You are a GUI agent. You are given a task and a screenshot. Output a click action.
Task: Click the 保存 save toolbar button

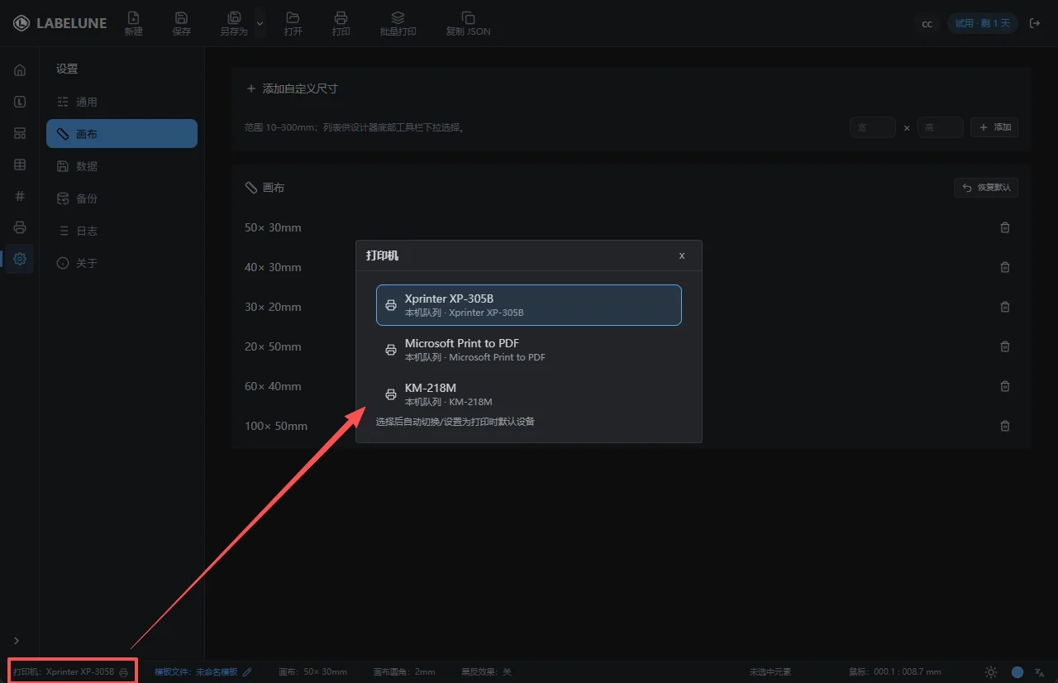click(x=182, y=23)
